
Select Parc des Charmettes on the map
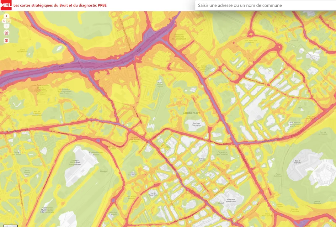[x=194, y=125]
